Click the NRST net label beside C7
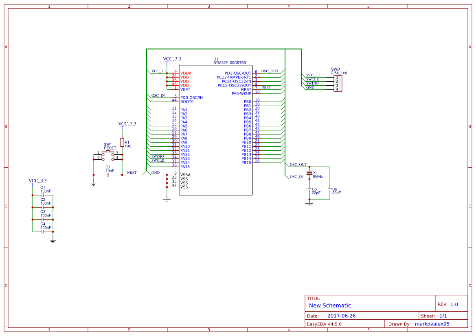 point(132,173)
